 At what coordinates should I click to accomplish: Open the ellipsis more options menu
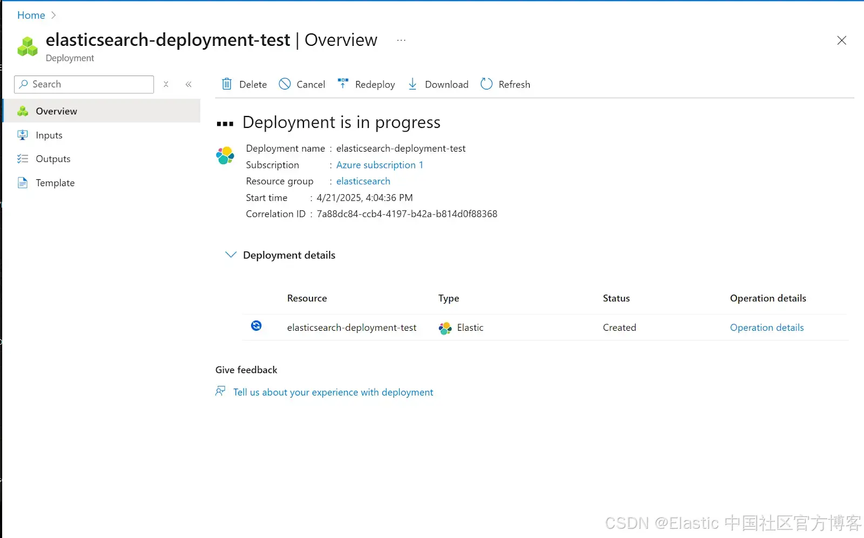[401, 40]
